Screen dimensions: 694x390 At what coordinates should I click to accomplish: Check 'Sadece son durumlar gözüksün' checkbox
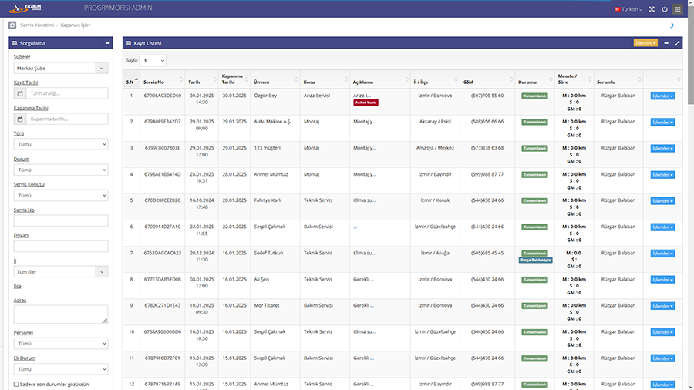pos(17,383)
